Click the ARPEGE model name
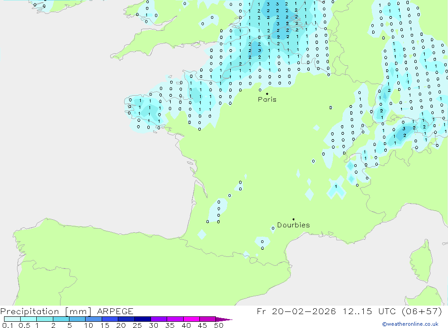This screenshot has width=448, height=328. point(115,311)
